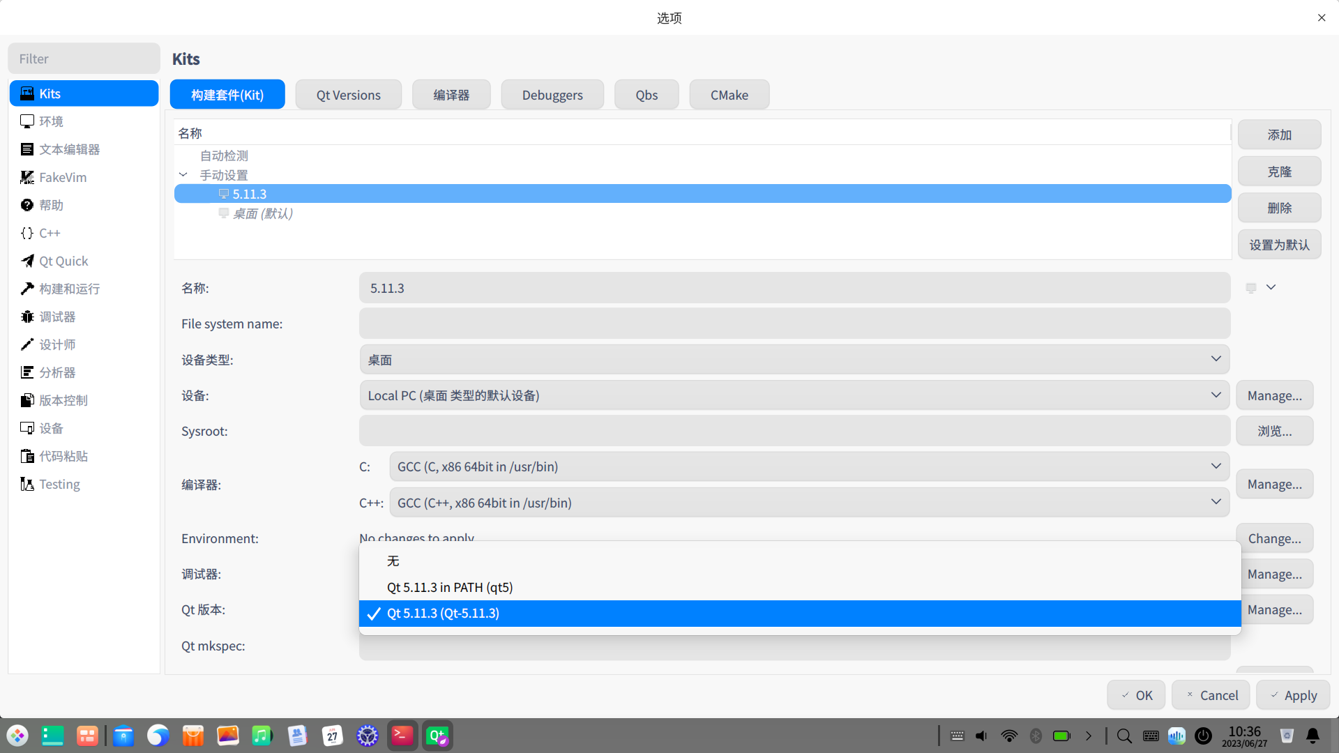Click the File system name input field
The image size is (1339, 753).
click(x=794, y=324)
